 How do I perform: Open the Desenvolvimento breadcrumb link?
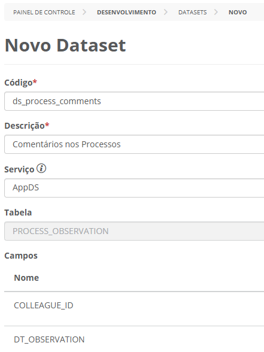click(x=126, y=12)
